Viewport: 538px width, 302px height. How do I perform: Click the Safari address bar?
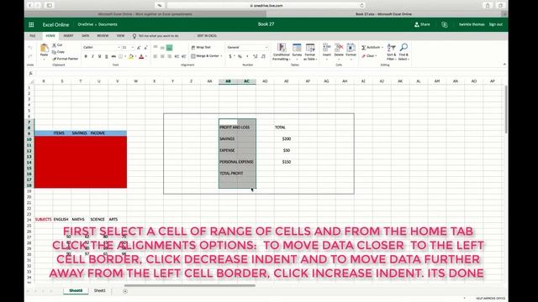pos(266,6)
